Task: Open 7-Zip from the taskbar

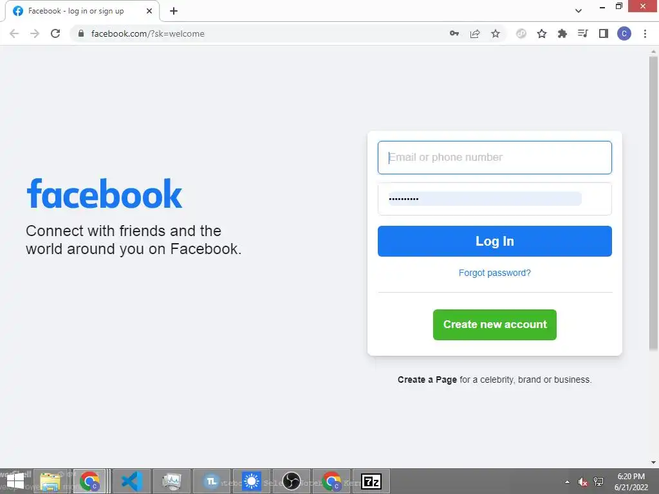Action: pyautogui.click(x=371, y=481)
